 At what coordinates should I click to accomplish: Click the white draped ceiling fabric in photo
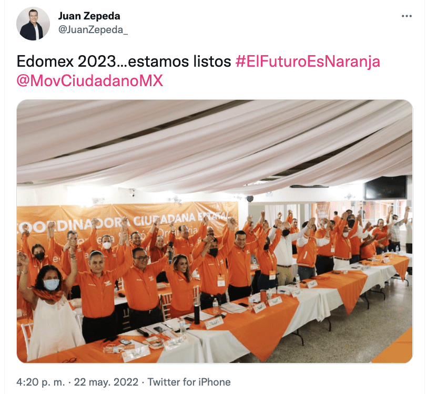[215, 144]
